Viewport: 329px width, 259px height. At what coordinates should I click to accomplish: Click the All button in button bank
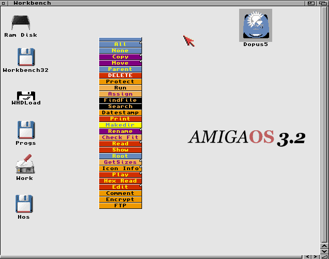point(120,44)
